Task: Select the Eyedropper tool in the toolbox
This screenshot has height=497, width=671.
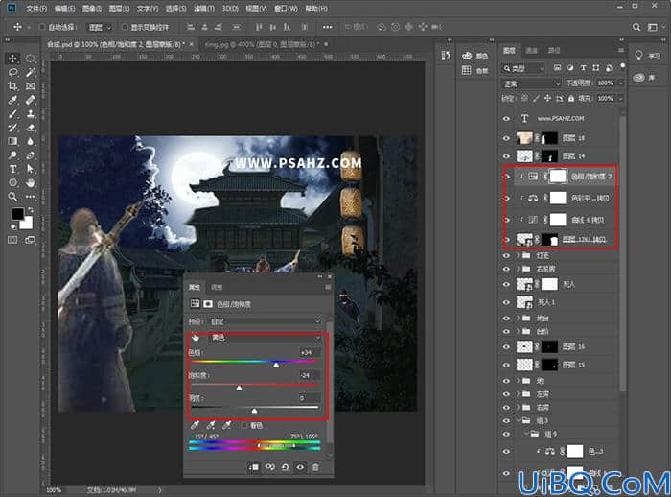Action: tap(12, 100)
